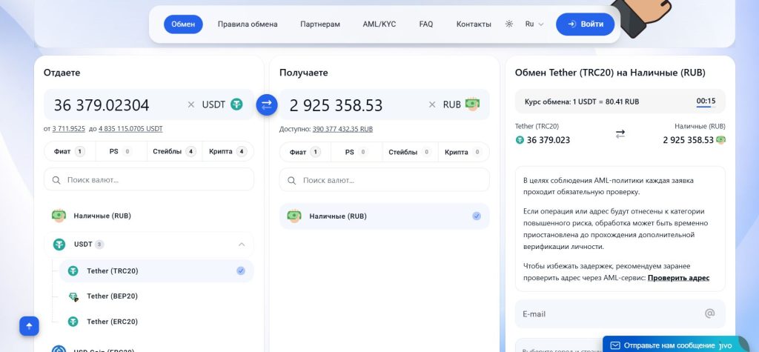
Task: Click the Войти login button
Action: click(585, 24)
